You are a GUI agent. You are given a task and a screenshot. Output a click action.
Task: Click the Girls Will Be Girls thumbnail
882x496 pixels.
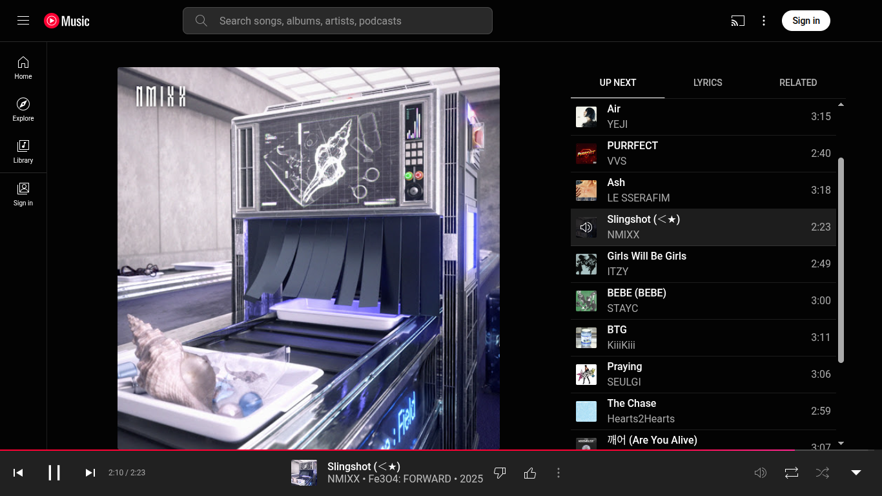(x=586, y=264)
